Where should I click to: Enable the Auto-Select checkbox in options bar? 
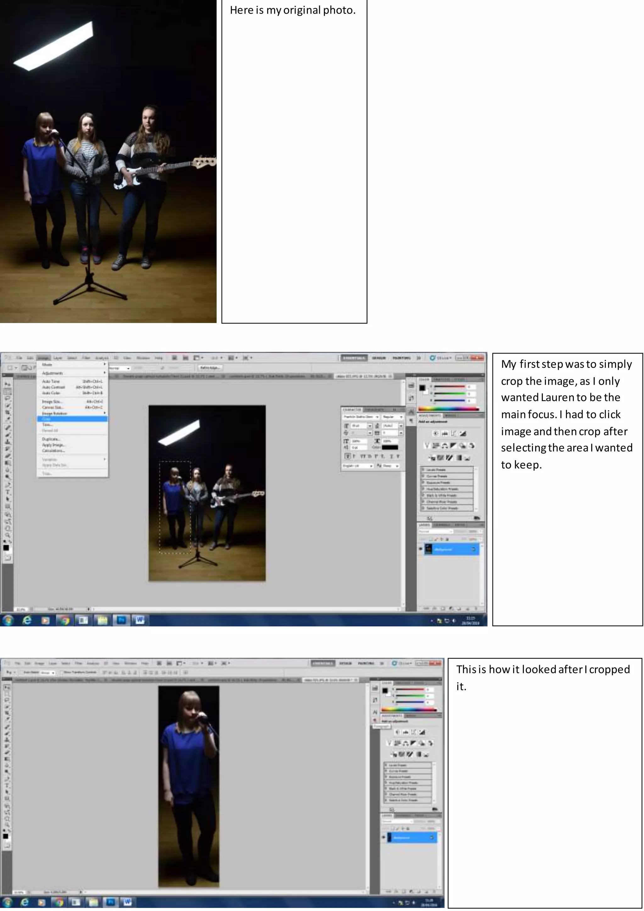point(21,673)
